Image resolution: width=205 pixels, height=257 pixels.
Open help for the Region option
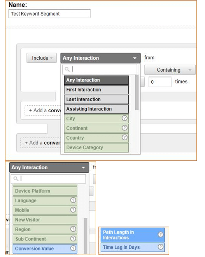73,229
